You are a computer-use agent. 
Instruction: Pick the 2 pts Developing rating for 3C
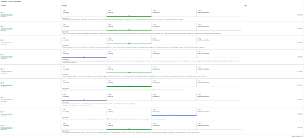point(174,97)
